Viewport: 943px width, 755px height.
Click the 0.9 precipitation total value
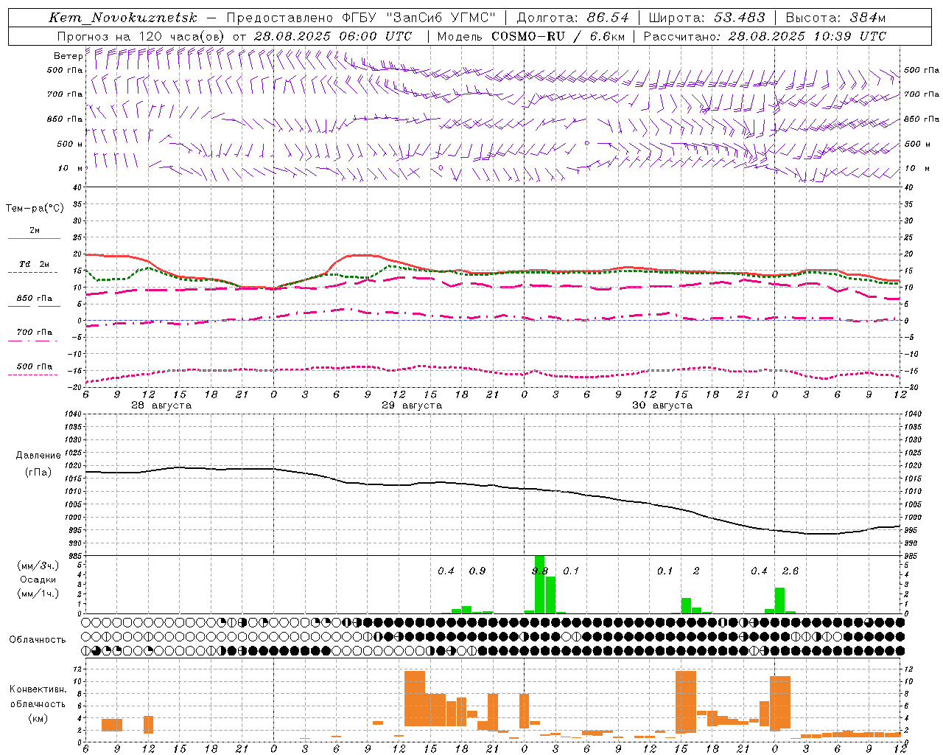point(477,571)
